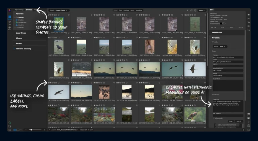The image size is (258, 141).
Task: Select the Attribute filter tab
Action: (x=126, y=10)
